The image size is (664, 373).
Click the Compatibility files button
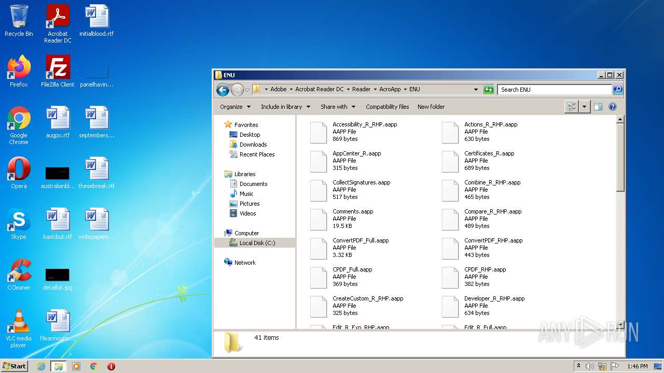click(388, 107)
